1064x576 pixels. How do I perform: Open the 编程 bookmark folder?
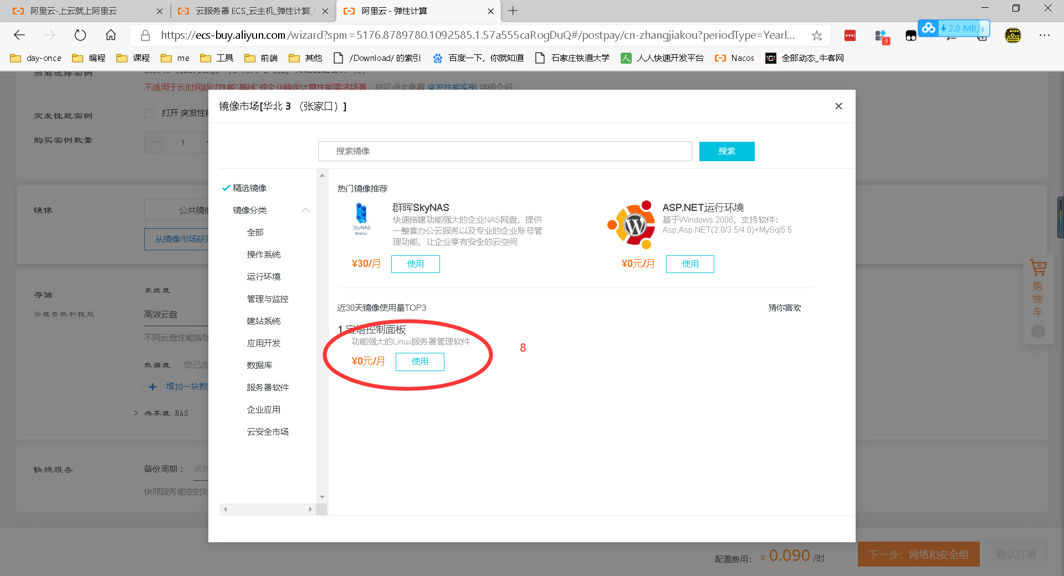coord(89,58)
